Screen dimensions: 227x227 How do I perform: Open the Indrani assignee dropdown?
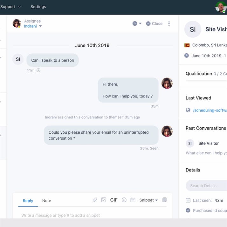33,26
